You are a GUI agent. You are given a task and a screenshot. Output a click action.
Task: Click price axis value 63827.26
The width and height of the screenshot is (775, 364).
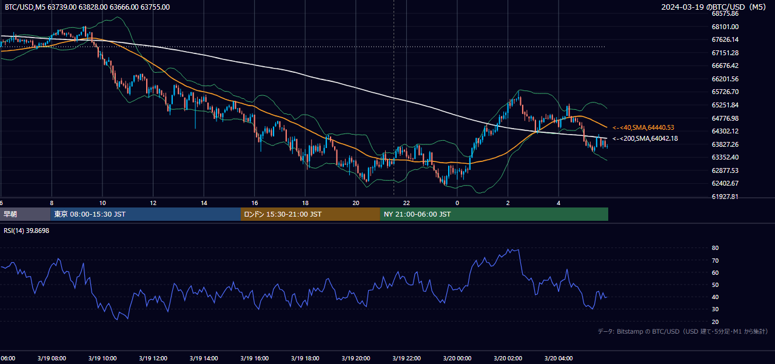coord(725,144)
